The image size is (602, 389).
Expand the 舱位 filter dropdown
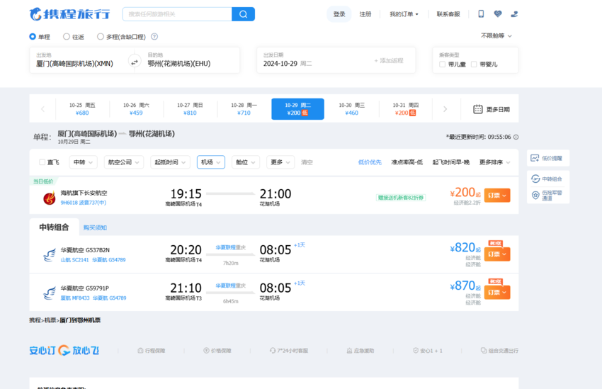(246, 162)
